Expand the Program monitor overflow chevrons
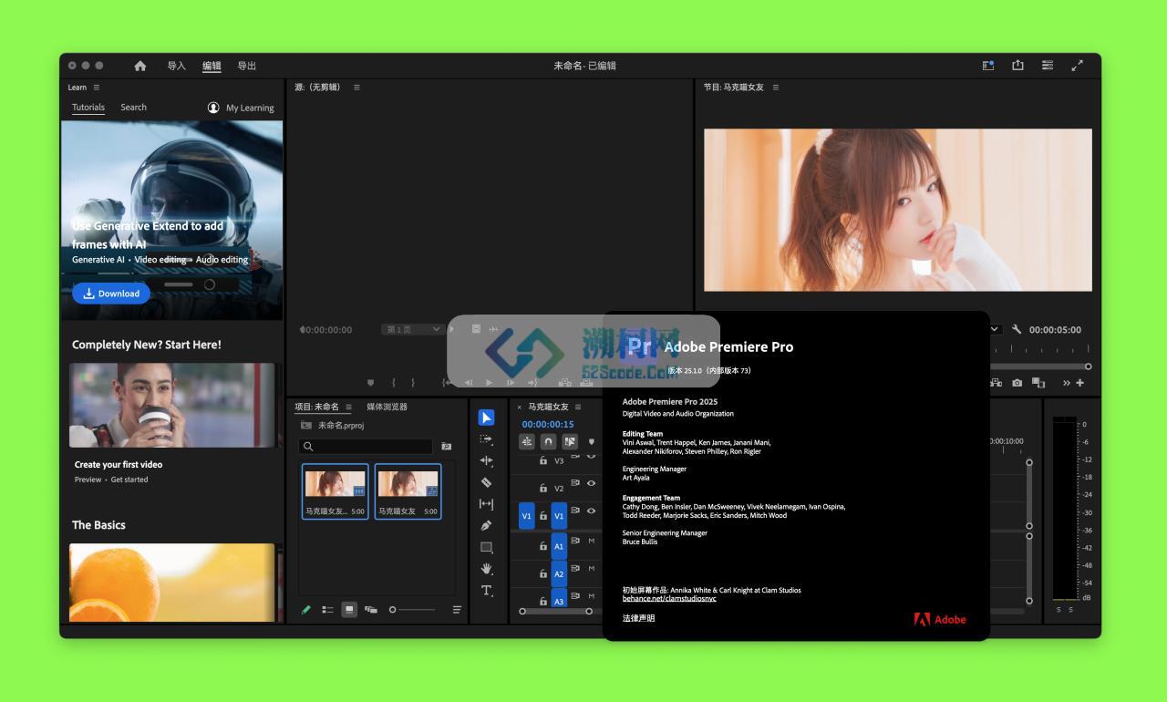This screenshot has width=1167, height=702. click(x=1067, y=383)
